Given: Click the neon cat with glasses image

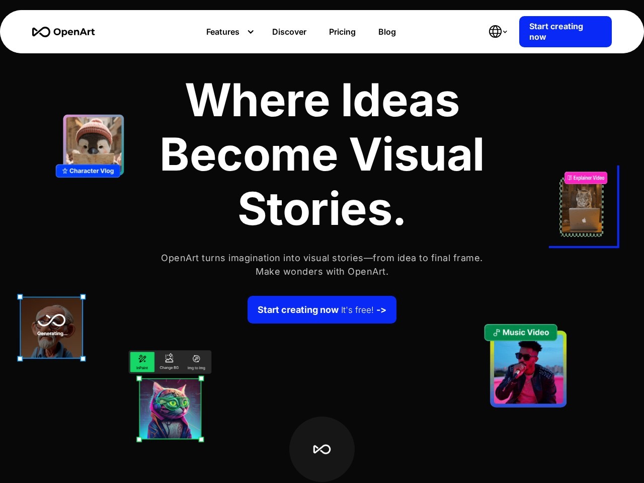Looking at the screenshot, I should 170,409.
